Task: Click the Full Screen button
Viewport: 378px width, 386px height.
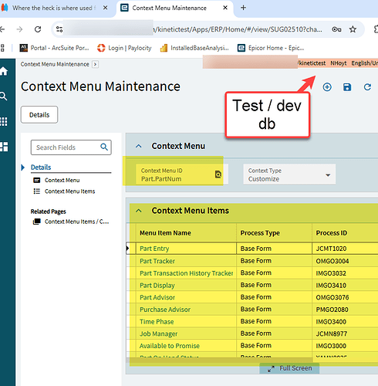Action: 289,368
